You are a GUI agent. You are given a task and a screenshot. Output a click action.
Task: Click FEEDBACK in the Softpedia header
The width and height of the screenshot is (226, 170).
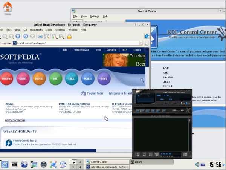137,50
